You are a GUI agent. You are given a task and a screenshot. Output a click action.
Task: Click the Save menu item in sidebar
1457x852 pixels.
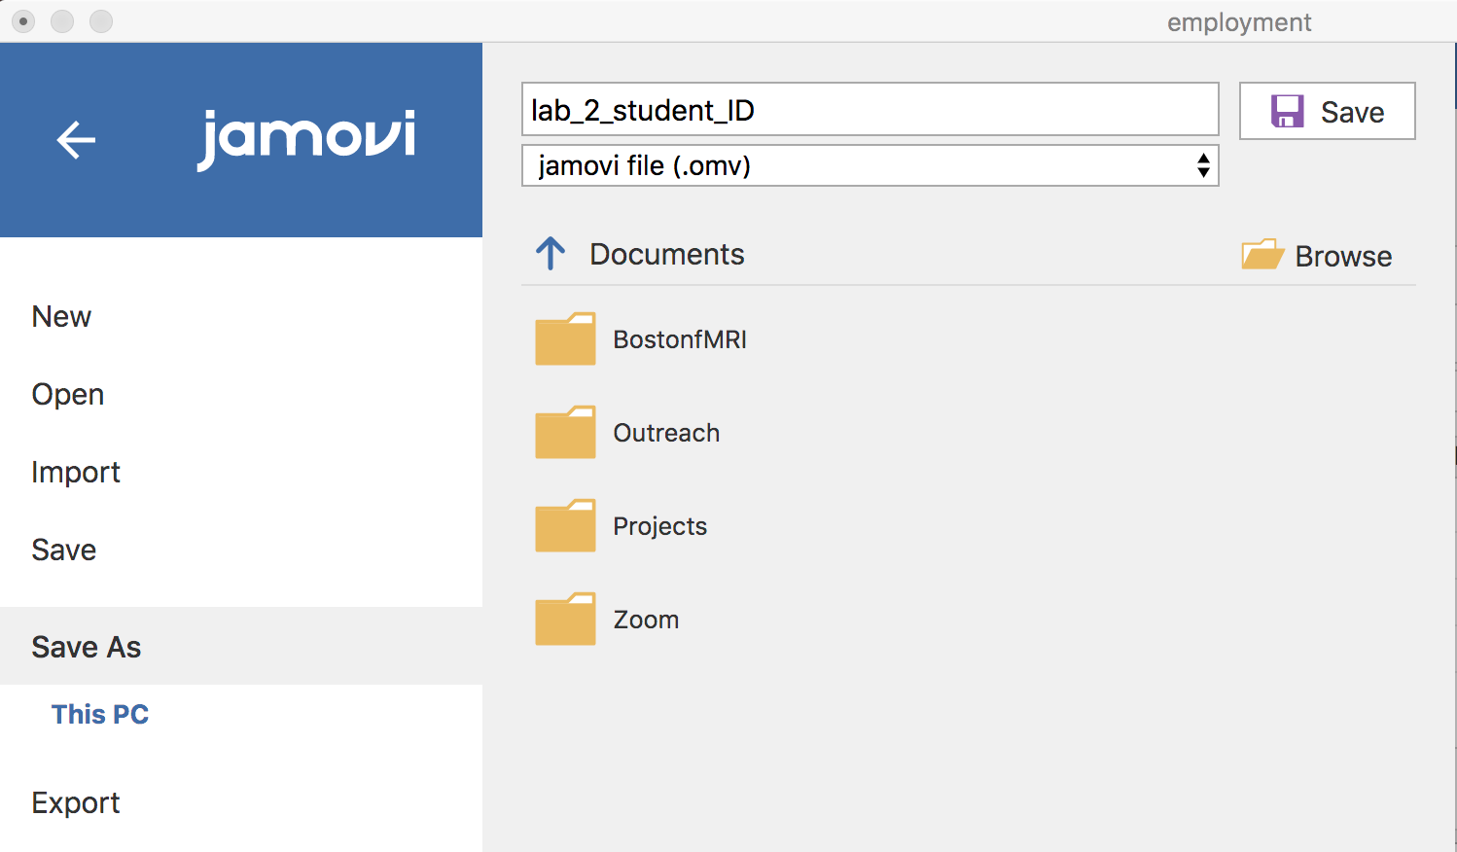pos(64,550)
